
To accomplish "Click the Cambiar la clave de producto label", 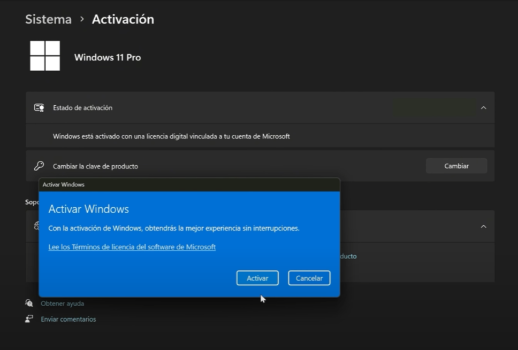I will 95,166.
